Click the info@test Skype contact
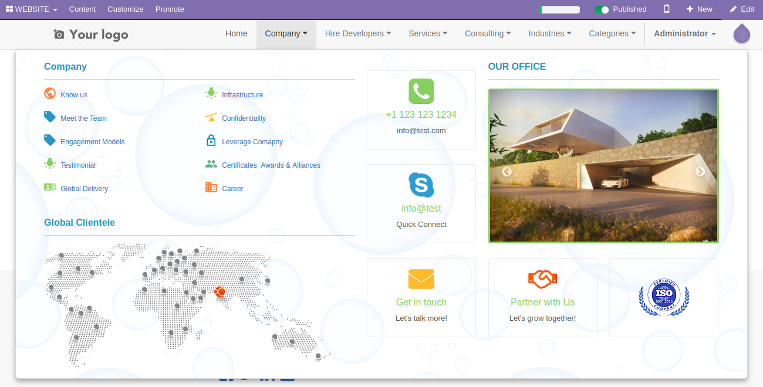 [x=421, y=208]
